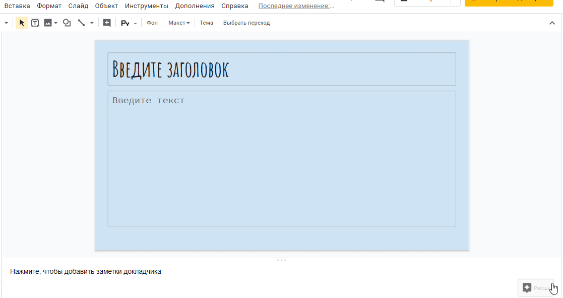Expand the image insert dropdown arrow
The height and width of the screenshot is (298, 563).
click(55, 23)
